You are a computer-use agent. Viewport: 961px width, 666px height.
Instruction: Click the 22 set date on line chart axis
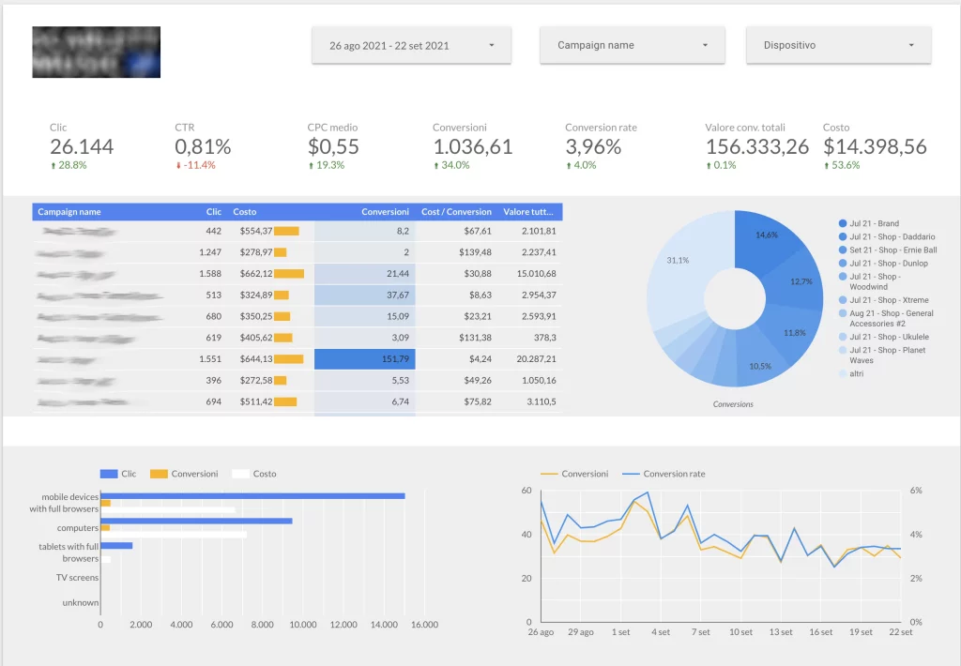tap(901, 631)
